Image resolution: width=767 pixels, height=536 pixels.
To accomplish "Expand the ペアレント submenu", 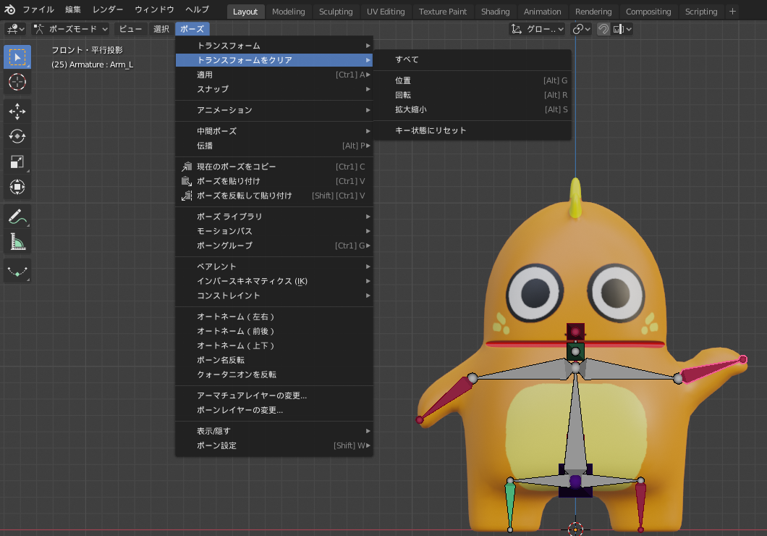I will 274,267.
